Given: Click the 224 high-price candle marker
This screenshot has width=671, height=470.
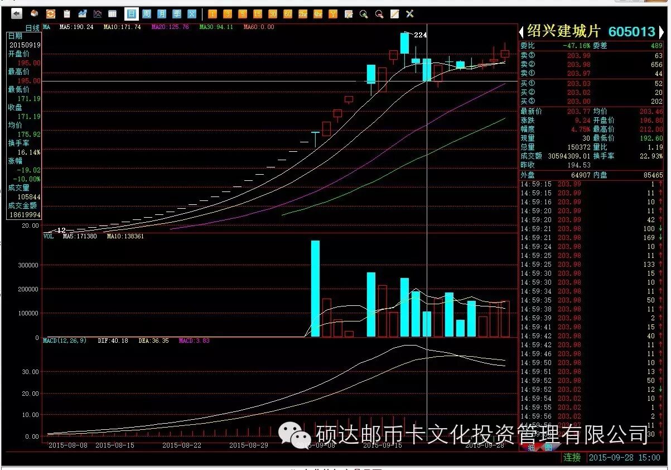Looking at the screenshot, I should coord(420,35).
